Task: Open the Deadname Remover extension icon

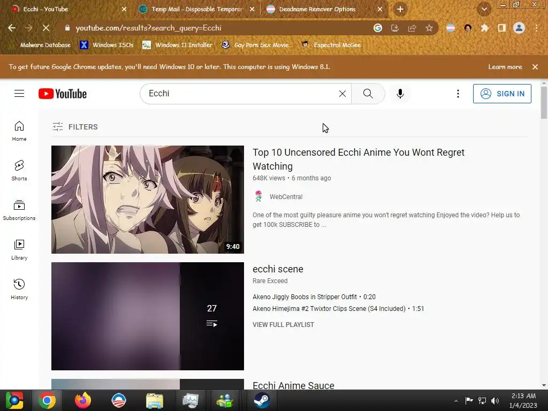Action: click(451, 28)
